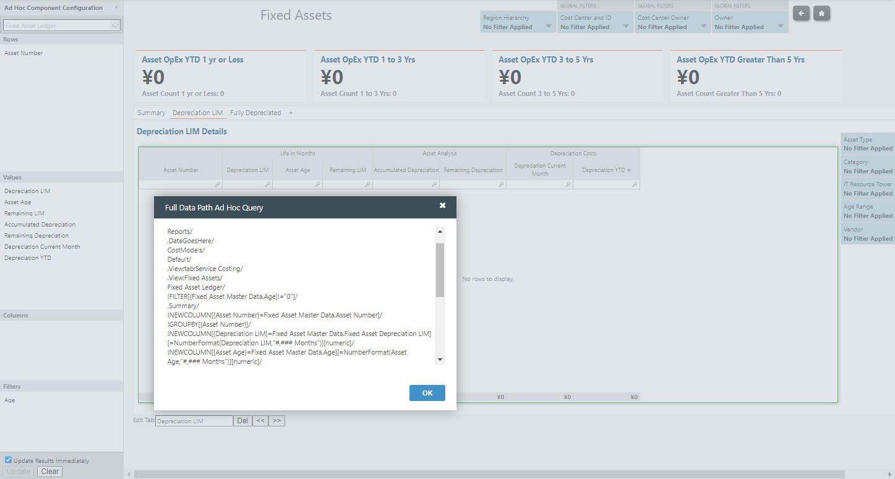Click the dialog vertical scrollbar thumb
The height and width of the screenshot is (479, 895).
pos(440,270)
